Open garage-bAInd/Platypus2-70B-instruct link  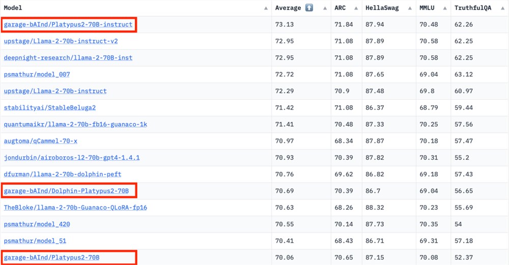(68, 24)
